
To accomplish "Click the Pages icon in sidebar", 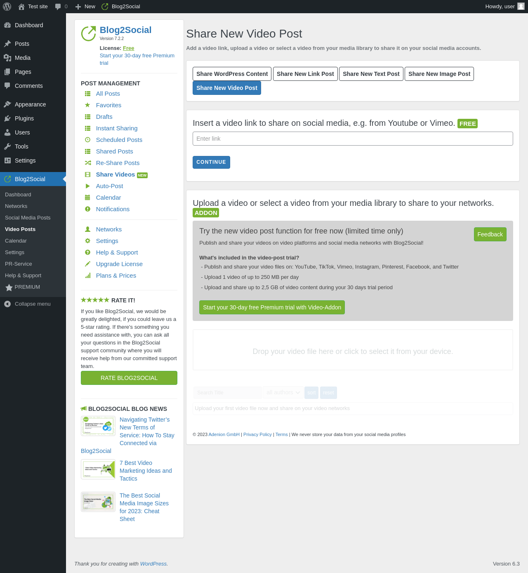I will 7,72.
